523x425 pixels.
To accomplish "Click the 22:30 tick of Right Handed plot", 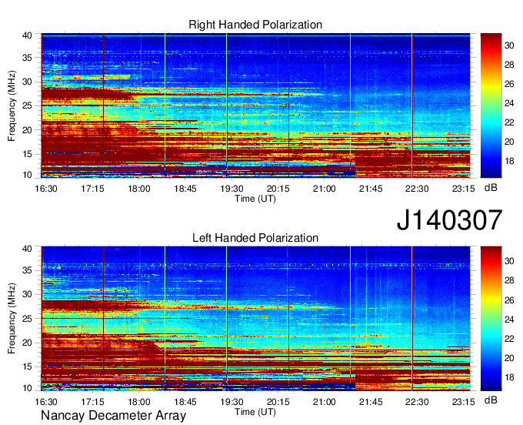I will tap(417, 189).
